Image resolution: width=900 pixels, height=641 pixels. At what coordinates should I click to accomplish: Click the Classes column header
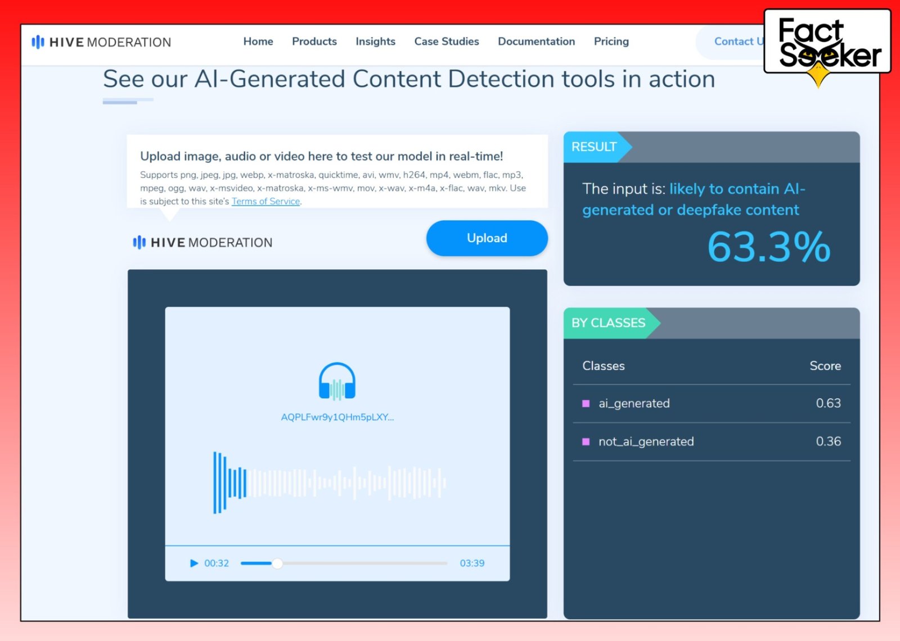click(604, 366)
